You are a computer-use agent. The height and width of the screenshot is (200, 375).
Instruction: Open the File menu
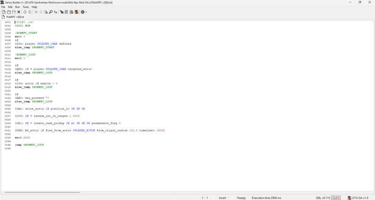(x=3, y=7)
